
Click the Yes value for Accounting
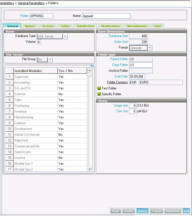tap(72, 82)
